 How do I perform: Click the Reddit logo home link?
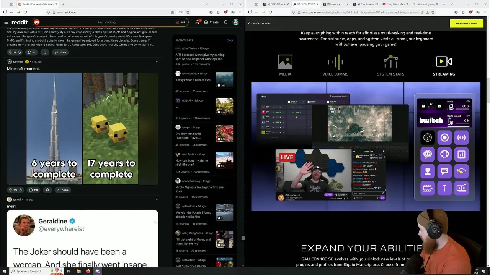tap(20, 22)
